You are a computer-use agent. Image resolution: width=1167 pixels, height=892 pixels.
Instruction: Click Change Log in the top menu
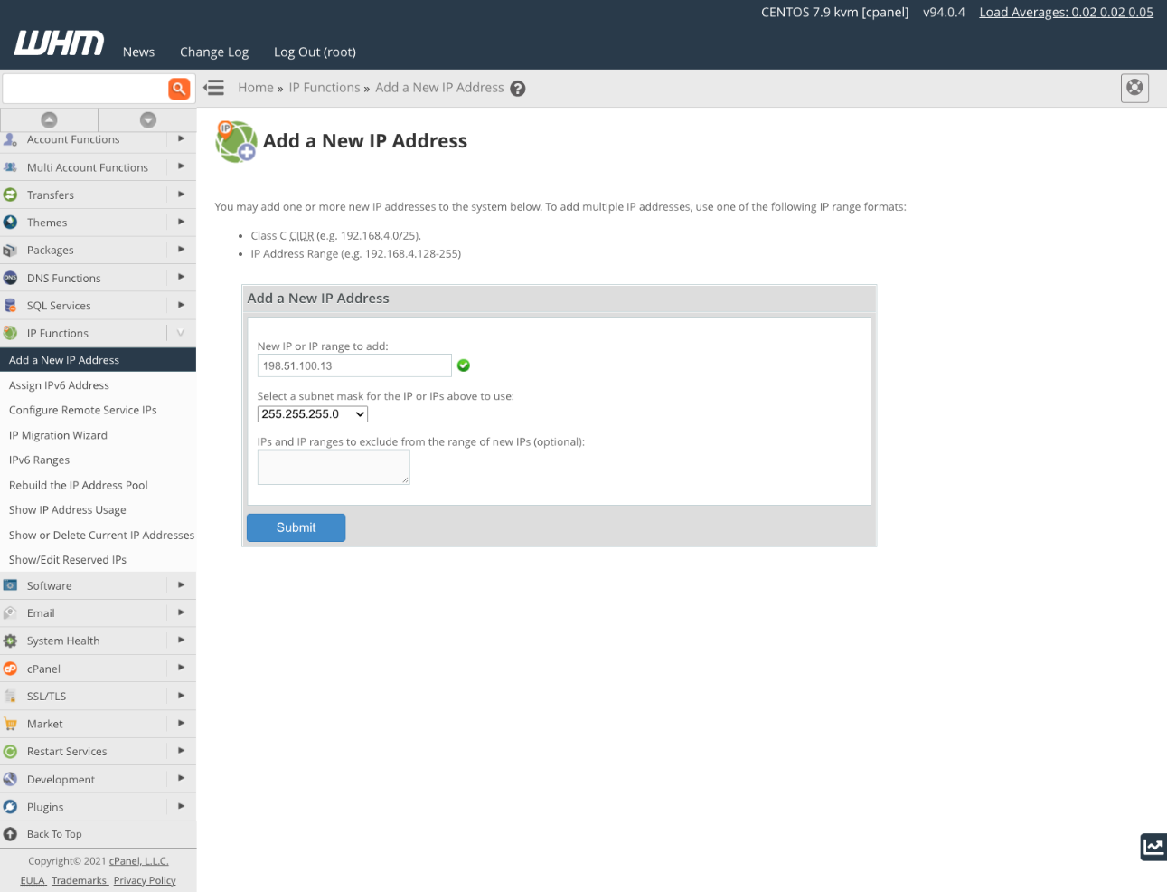tap(214, 52)
